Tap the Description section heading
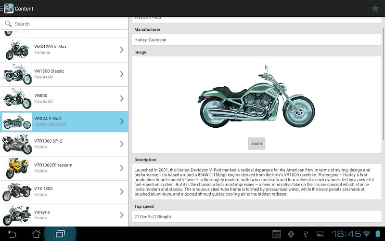385x241 pixels. 145,160
